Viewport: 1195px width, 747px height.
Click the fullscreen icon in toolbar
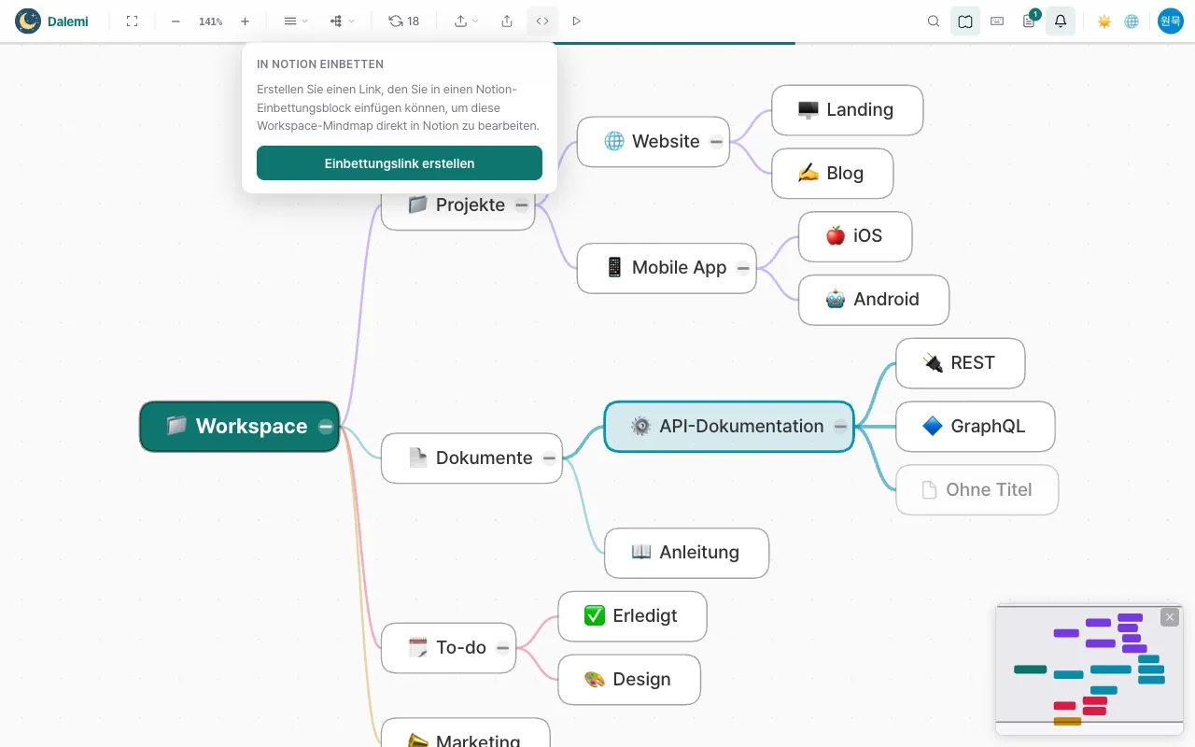point(132,21)
